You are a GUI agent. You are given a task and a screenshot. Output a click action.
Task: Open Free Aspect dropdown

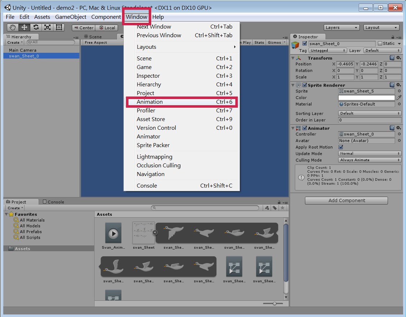click(96, 43)
